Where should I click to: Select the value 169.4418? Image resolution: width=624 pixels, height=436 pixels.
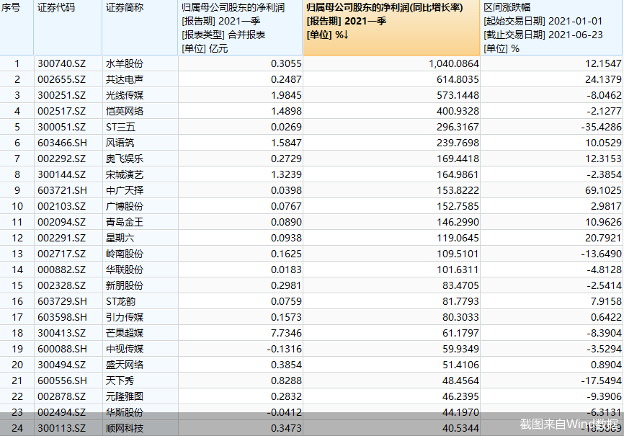458,159
